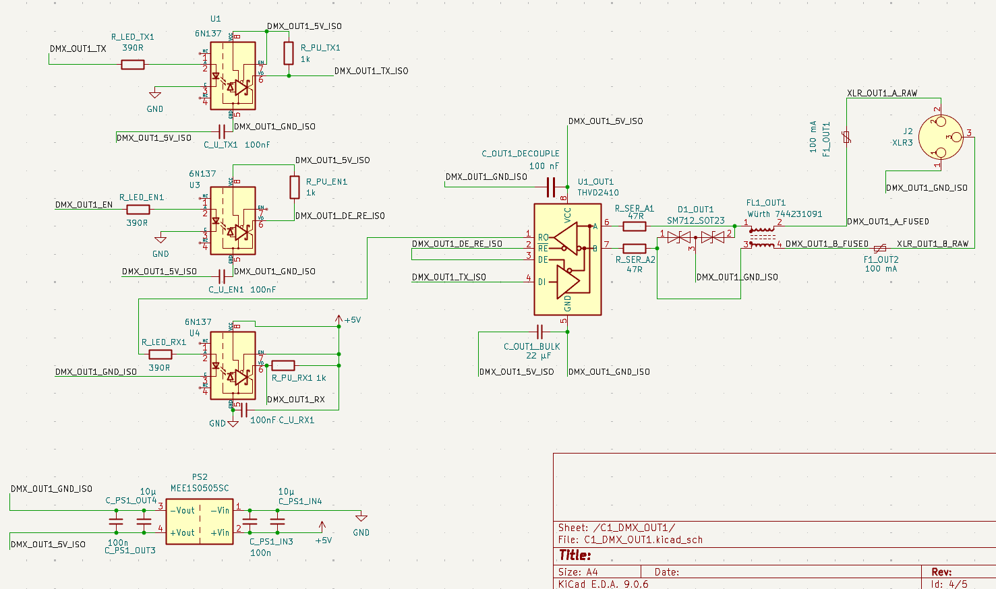Select the DMX_OUT1_RX net label
Screen dimensions: 996x589
(295, 400)
